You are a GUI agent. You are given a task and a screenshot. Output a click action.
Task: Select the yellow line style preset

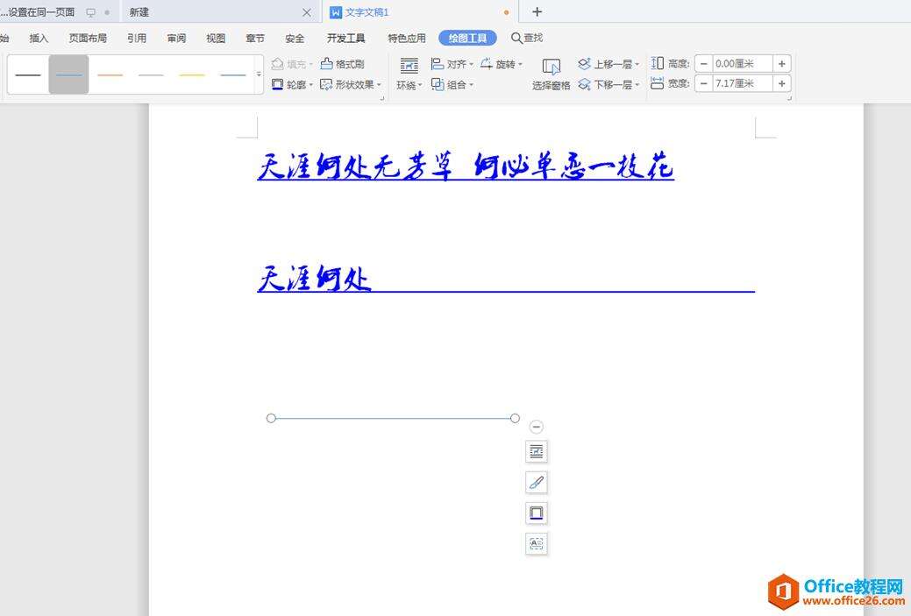[192, 74]
